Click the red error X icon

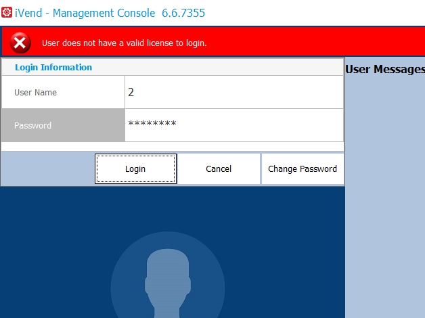(x=20, y=43)
